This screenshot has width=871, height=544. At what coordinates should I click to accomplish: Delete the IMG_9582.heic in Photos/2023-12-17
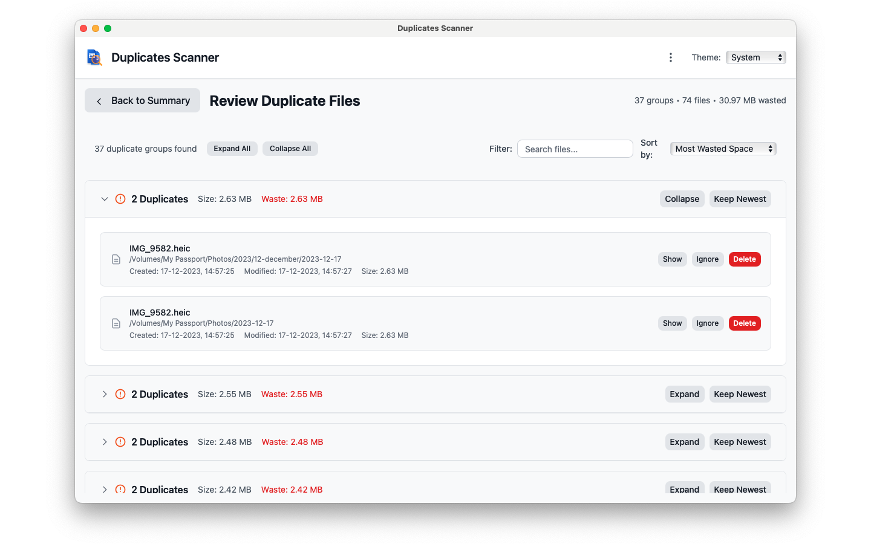click(745, 323)
